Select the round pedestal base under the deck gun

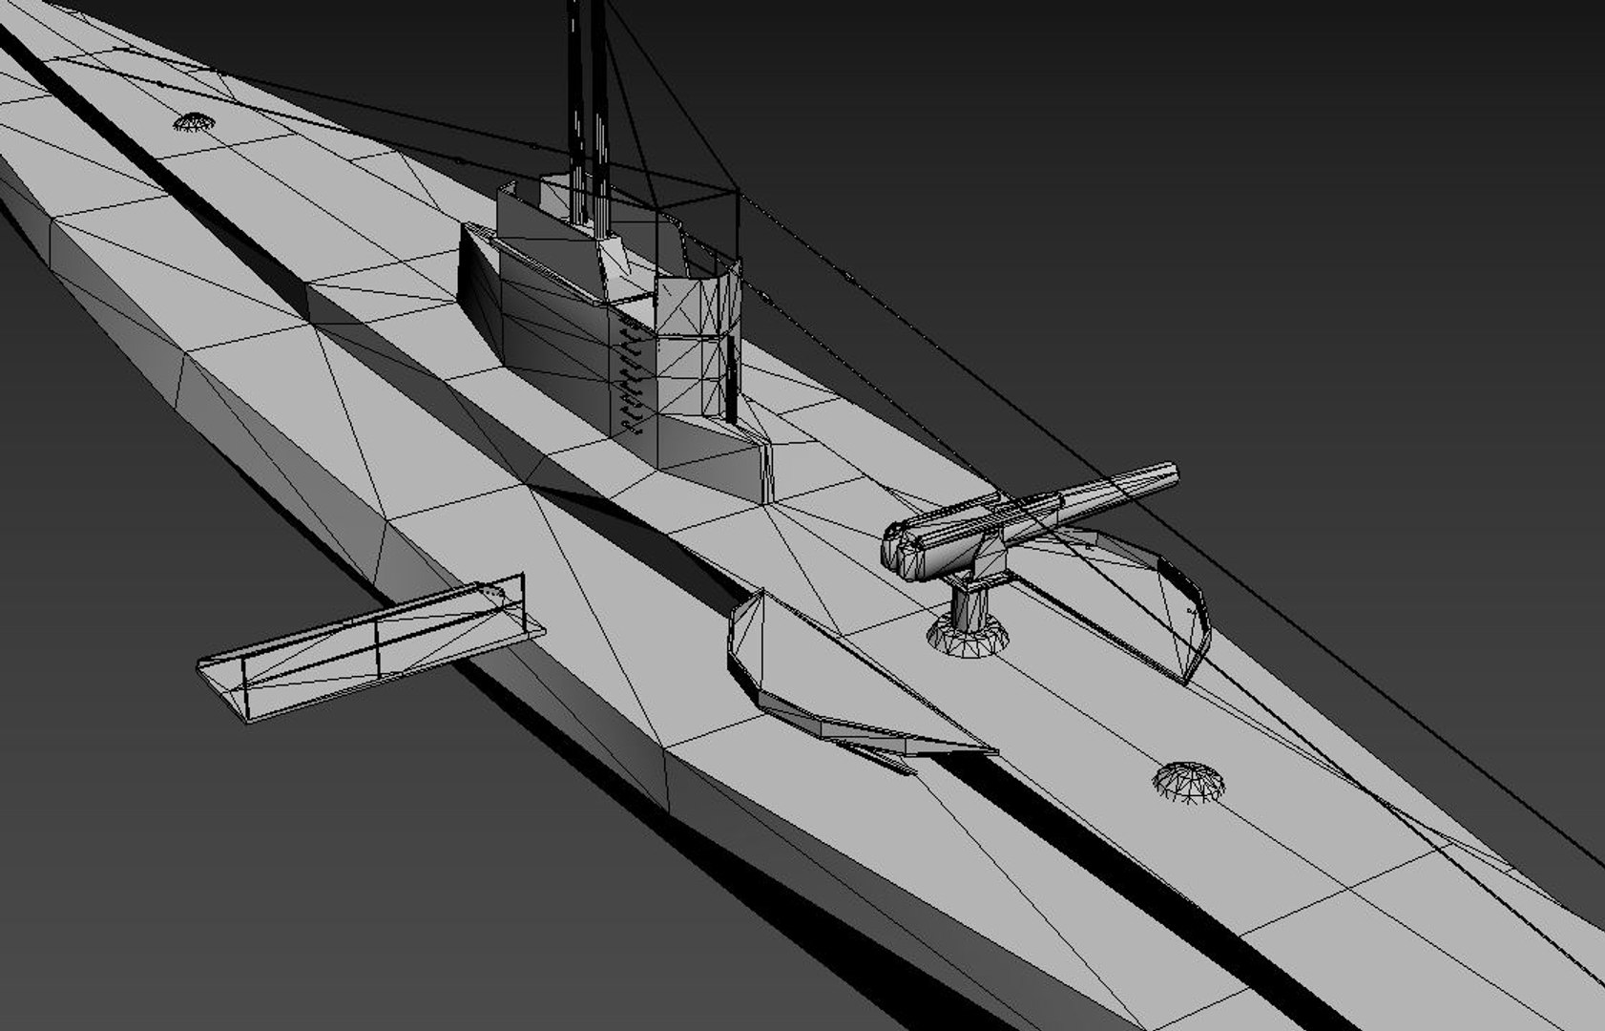click(969, 635)
